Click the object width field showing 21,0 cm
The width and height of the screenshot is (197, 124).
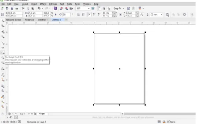(x=35, y=13)
